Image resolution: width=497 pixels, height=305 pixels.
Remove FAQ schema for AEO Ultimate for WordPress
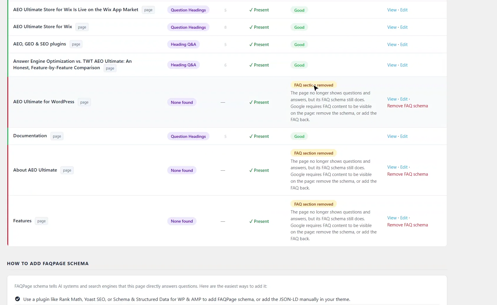click(408, 106)
